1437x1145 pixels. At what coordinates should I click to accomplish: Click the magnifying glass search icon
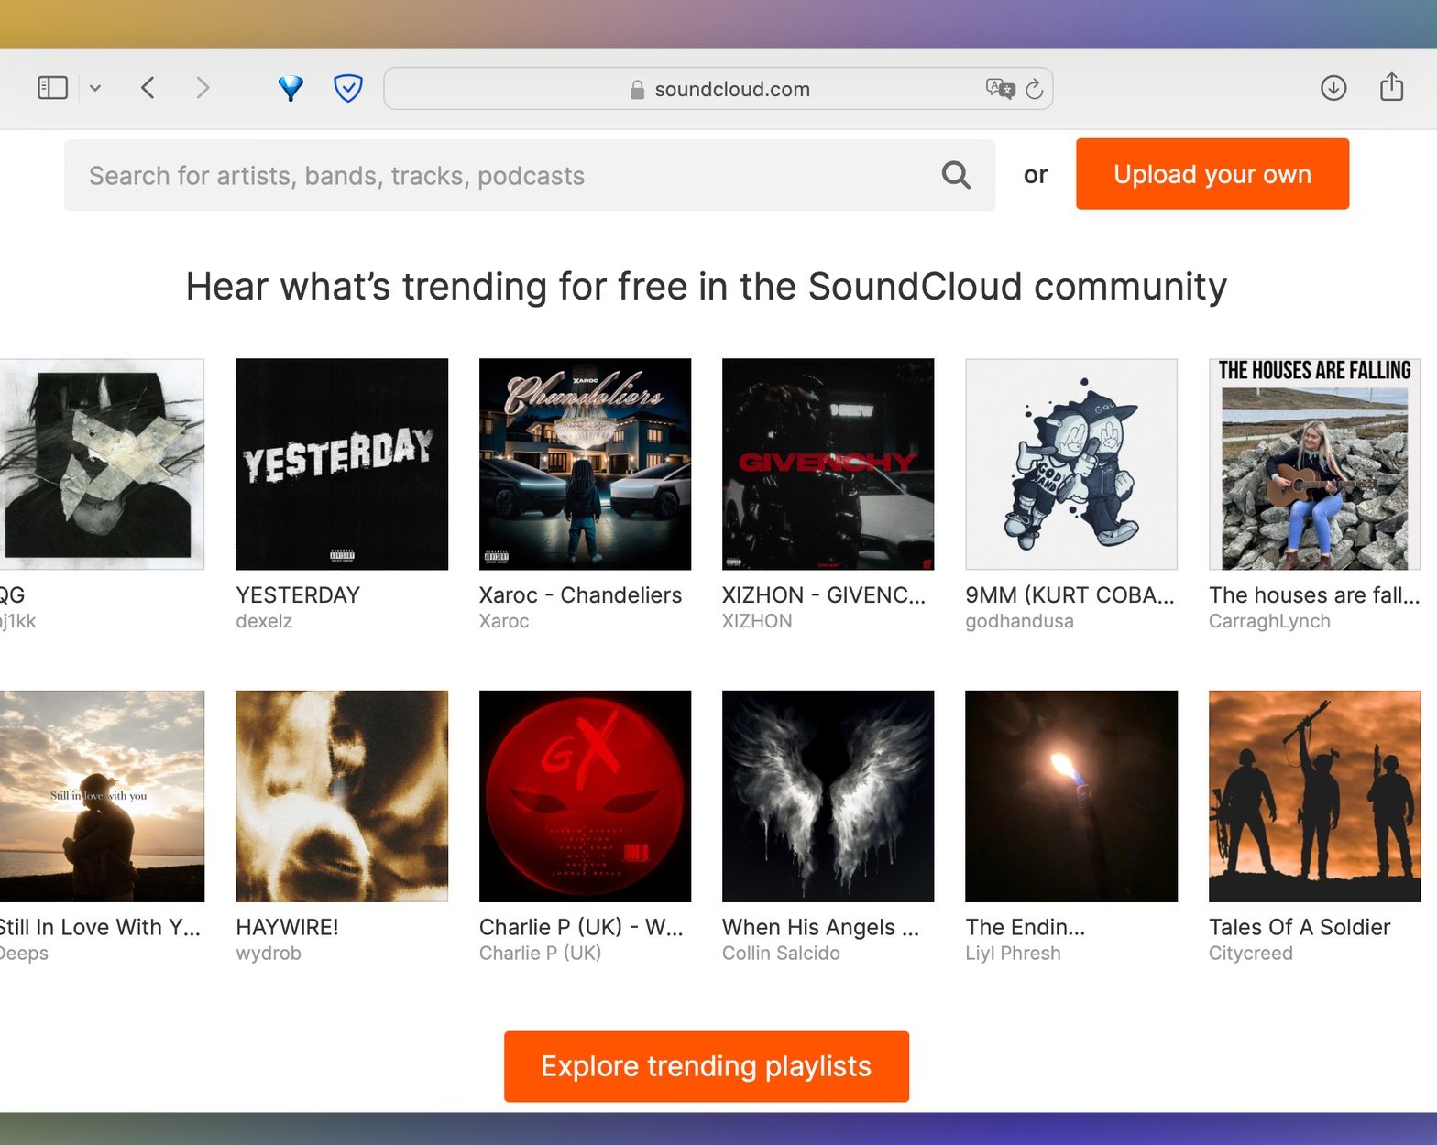tap(956, 175)
